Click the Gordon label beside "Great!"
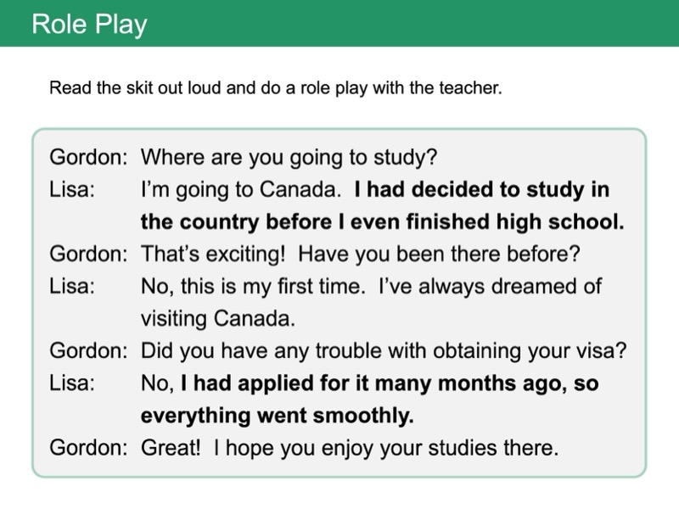This screenshot has height=509, width=679. (x=89, y=448)
